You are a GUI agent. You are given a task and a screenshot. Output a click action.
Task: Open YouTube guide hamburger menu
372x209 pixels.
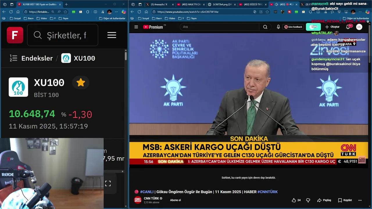click(136, 27)
